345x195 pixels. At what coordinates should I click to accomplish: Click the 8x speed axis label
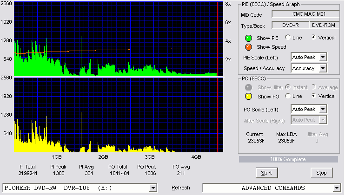click(228, 4)
